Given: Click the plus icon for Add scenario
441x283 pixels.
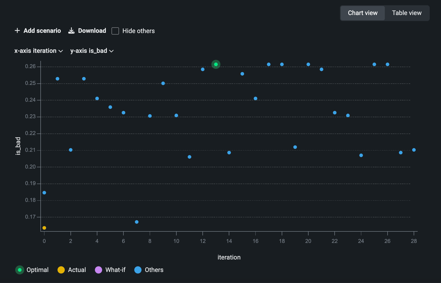Looking at the screenshot, I should 17,31.
